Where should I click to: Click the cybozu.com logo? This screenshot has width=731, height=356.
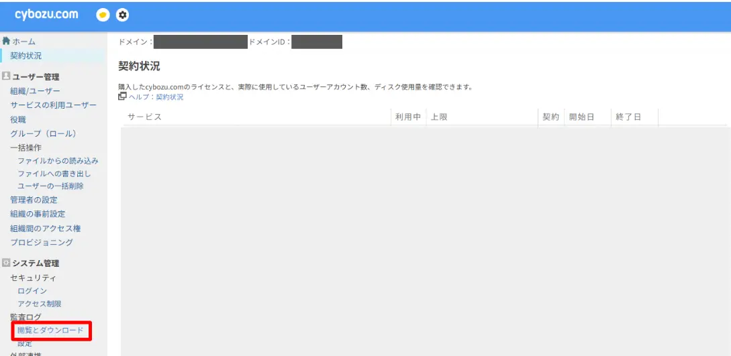tap(46, 14)
